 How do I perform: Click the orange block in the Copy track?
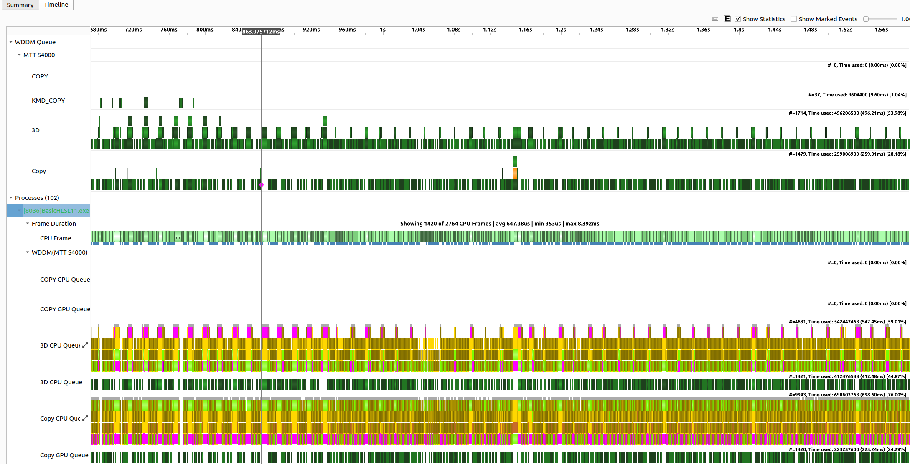(x=515, y=173)
